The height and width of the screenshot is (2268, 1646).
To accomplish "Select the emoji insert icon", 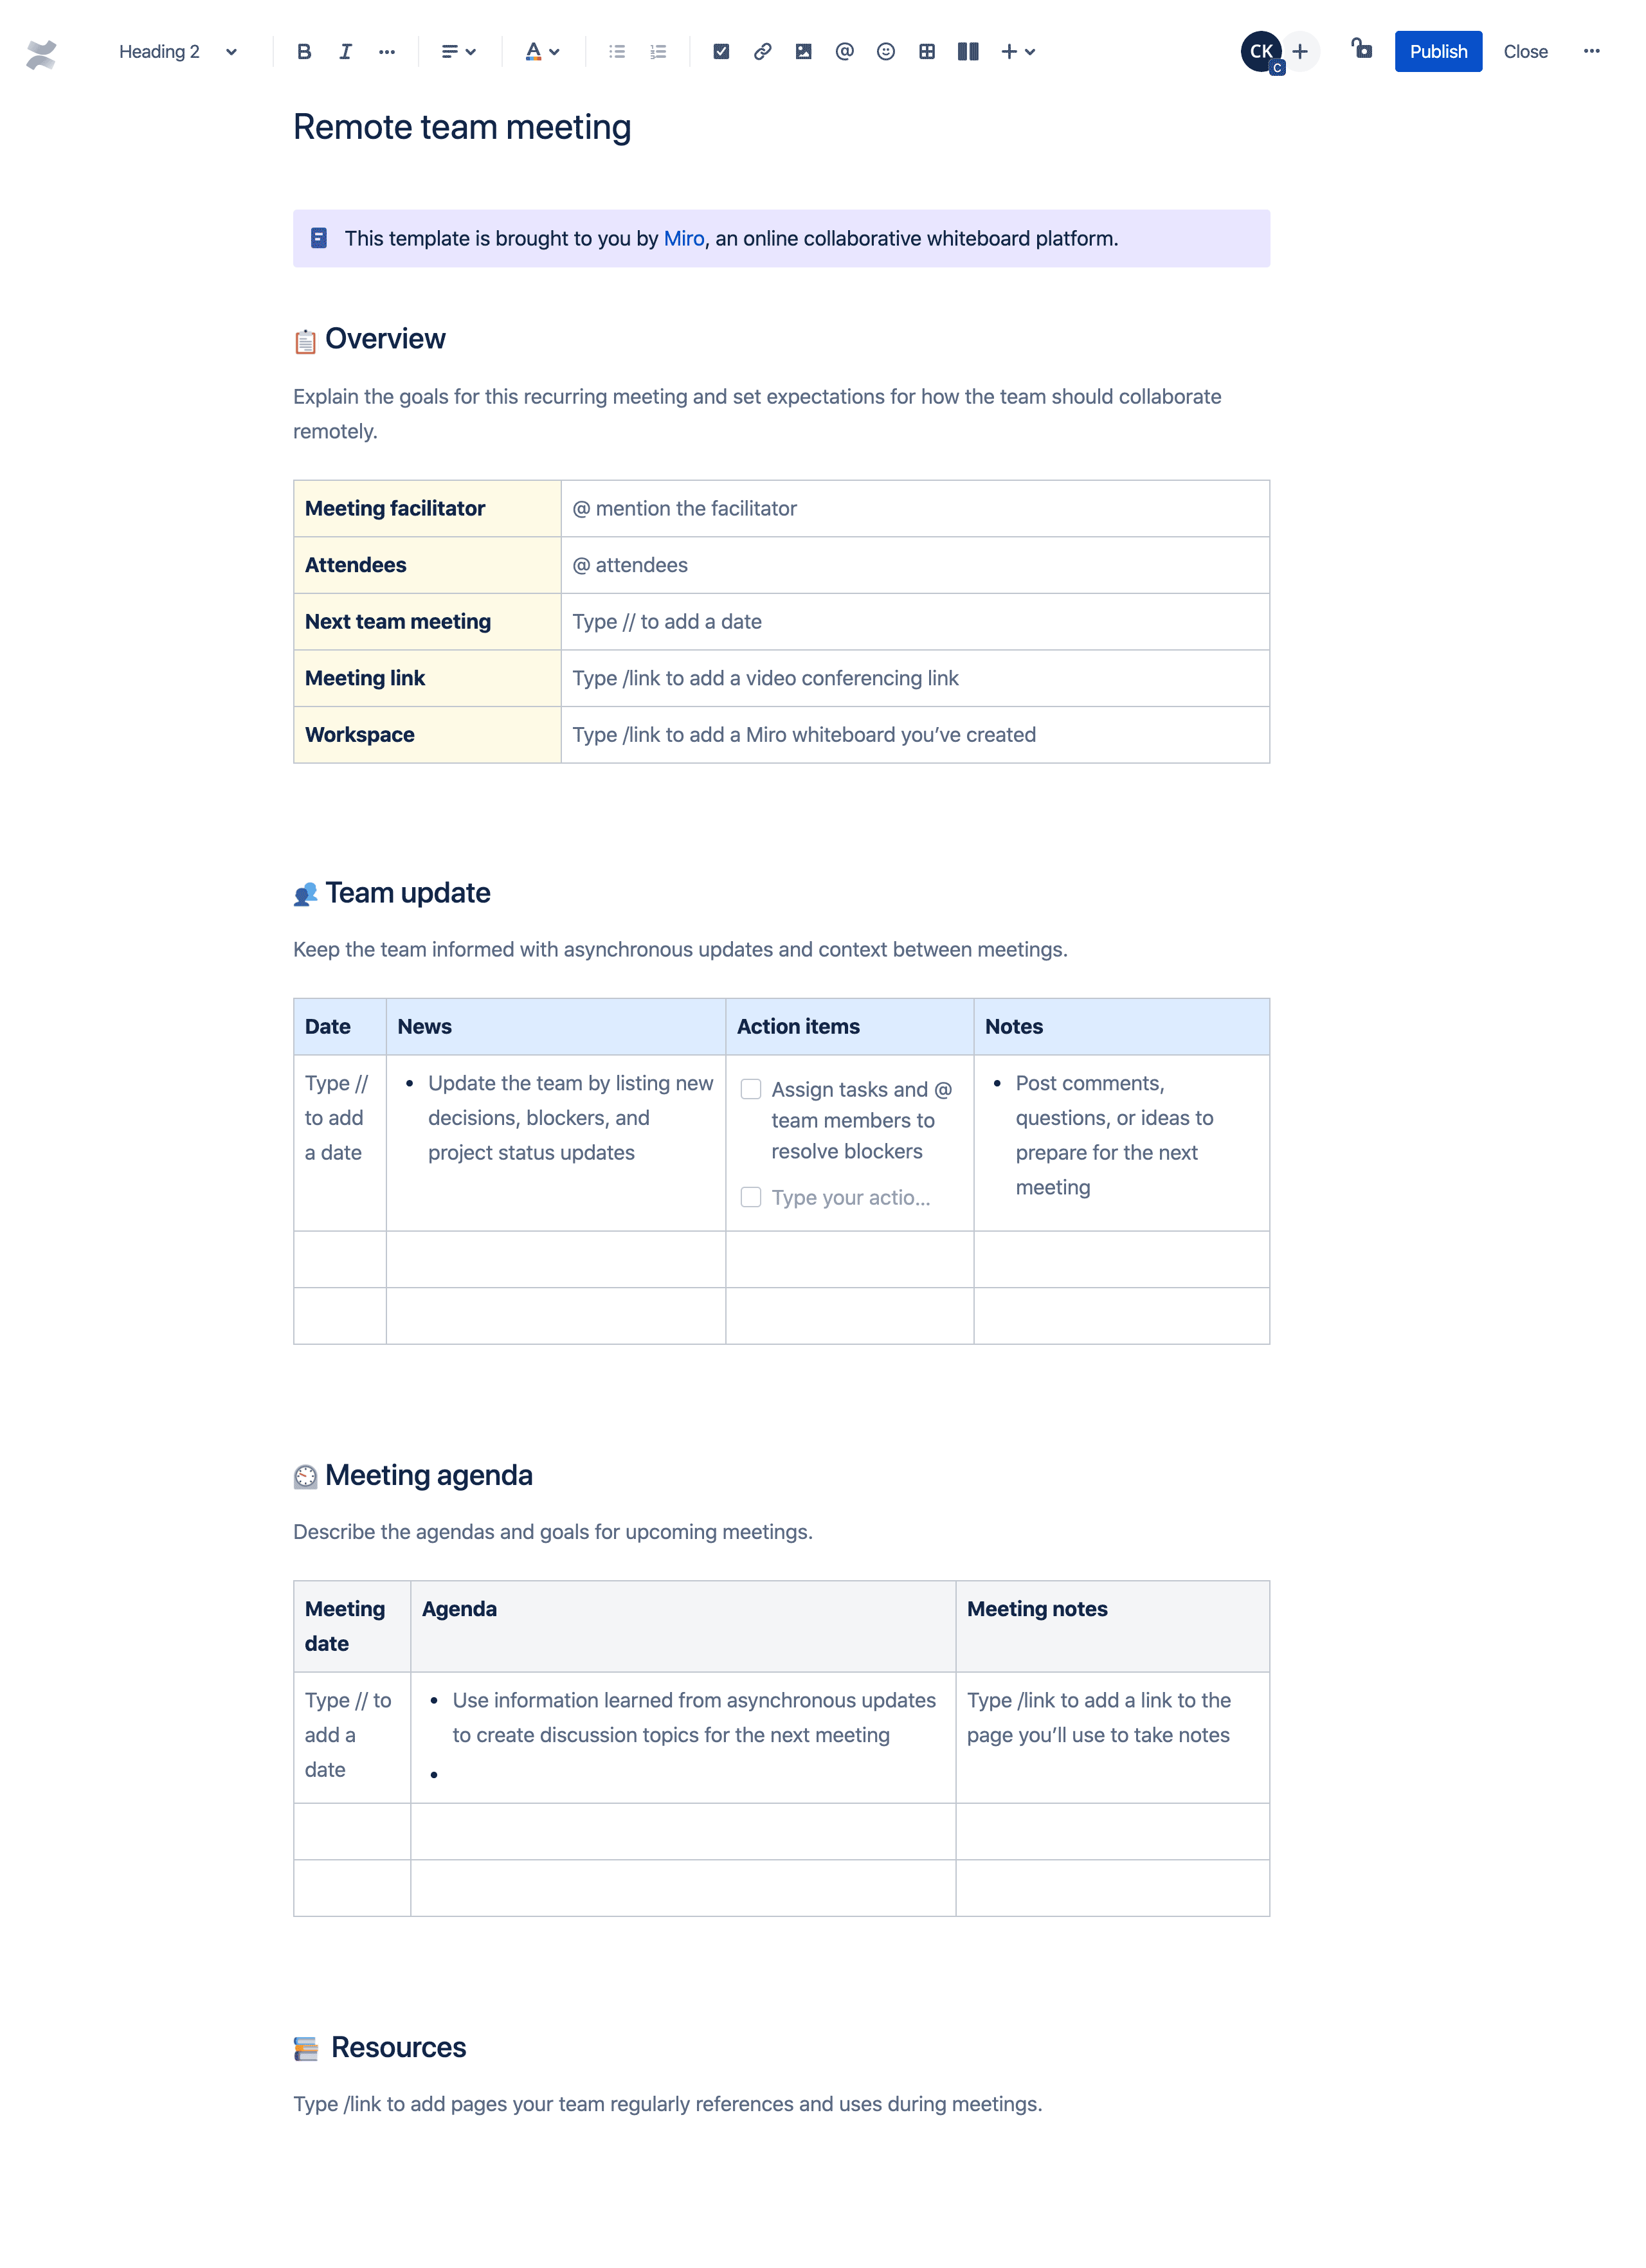I will (883, 51).
